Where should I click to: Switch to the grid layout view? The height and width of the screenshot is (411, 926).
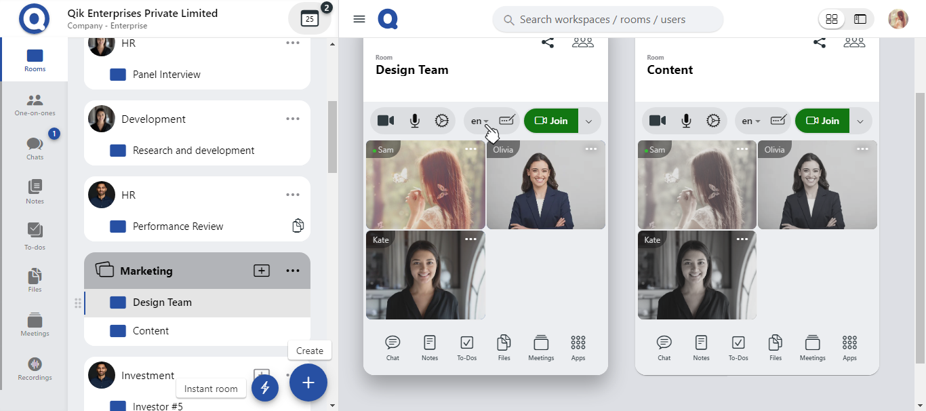tap(832, 20)
